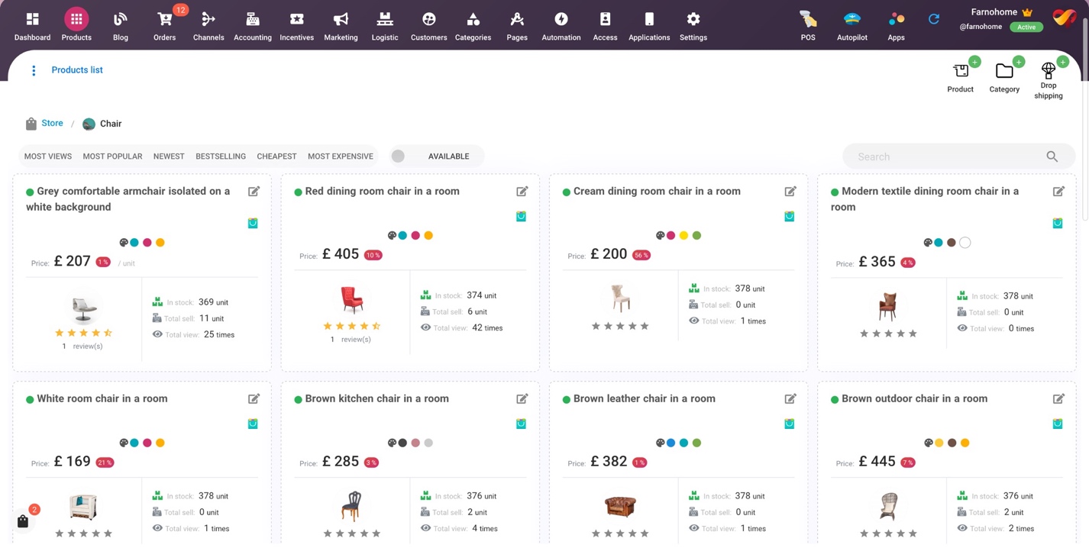Open the Settings section
The width and height of the screenshot is (1089, 548).
pos(693,25)
